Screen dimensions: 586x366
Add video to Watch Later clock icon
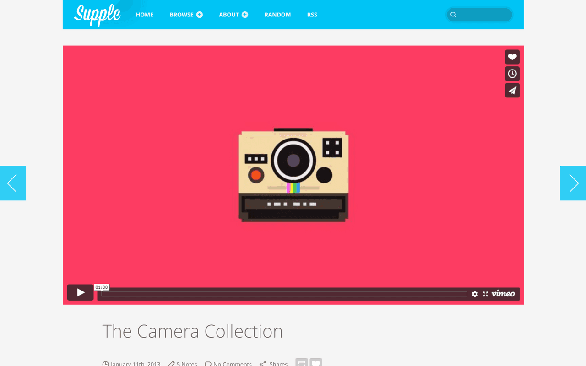point(512,74)
